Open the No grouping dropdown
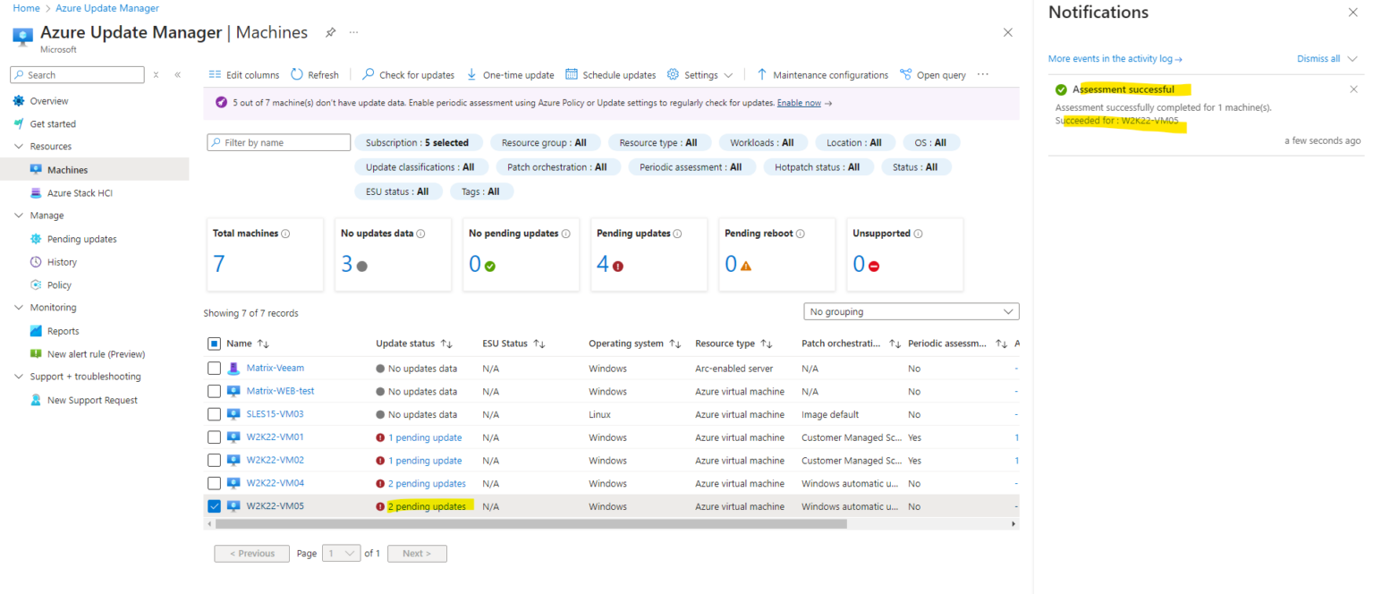 [912, 310]
